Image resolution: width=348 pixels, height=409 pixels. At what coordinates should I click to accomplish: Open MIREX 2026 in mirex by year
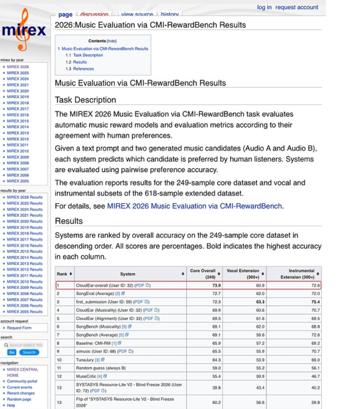coord(18,67)
